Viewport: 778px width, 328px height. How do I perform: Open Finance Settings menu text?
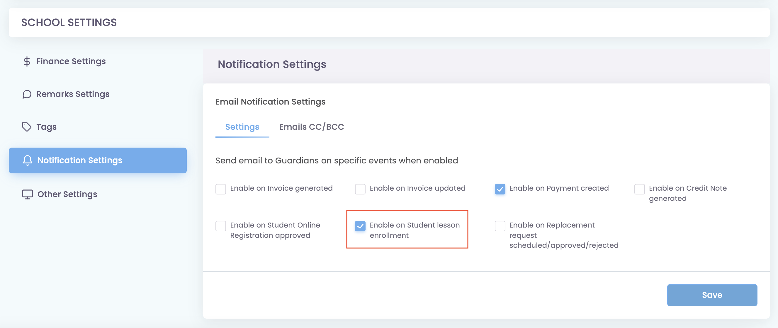(x=71, y=61)
